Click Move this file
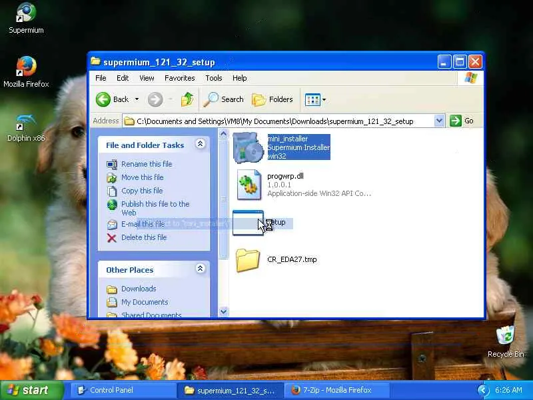Viewport: 533px width, 400px height. [x=143, y=177]
